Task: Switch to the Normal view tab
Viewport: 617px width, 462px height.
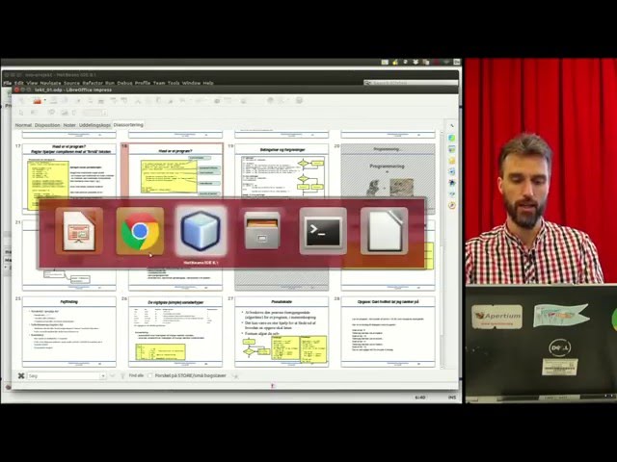Action: click(23, 125)
